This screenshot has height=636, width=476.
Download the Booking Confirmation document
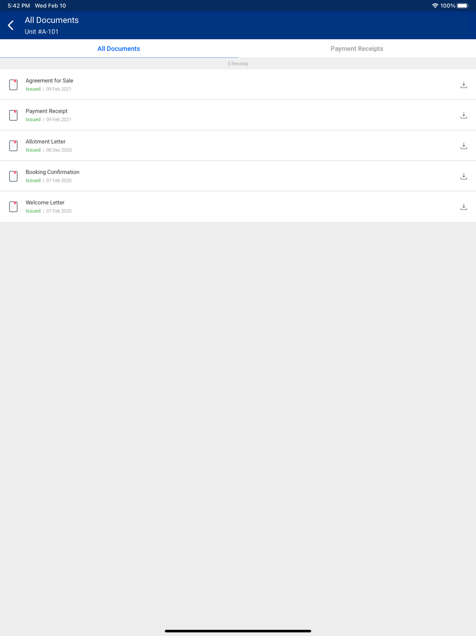(x=464, y=176)
